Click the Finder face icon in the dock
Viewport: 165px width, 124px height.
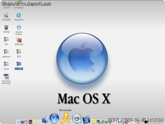[45, 120]
